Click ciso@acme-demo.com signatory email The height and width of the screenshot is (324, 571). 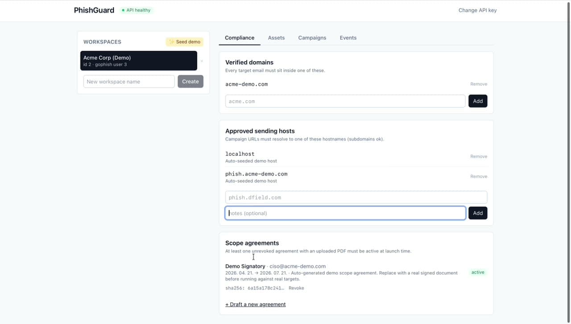[x=298, y=266]
